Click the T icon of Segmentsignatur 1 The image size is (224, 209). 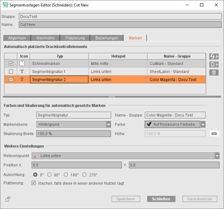pyautogui.click(x=22, y=71)
